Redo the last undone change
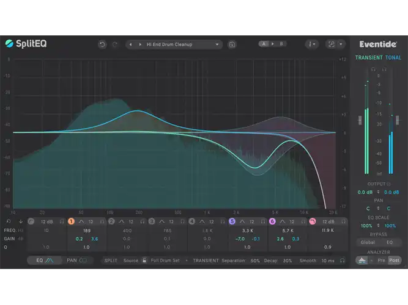Image resolution: width=408 pixels, height=305 pixels. click(115, 45)
